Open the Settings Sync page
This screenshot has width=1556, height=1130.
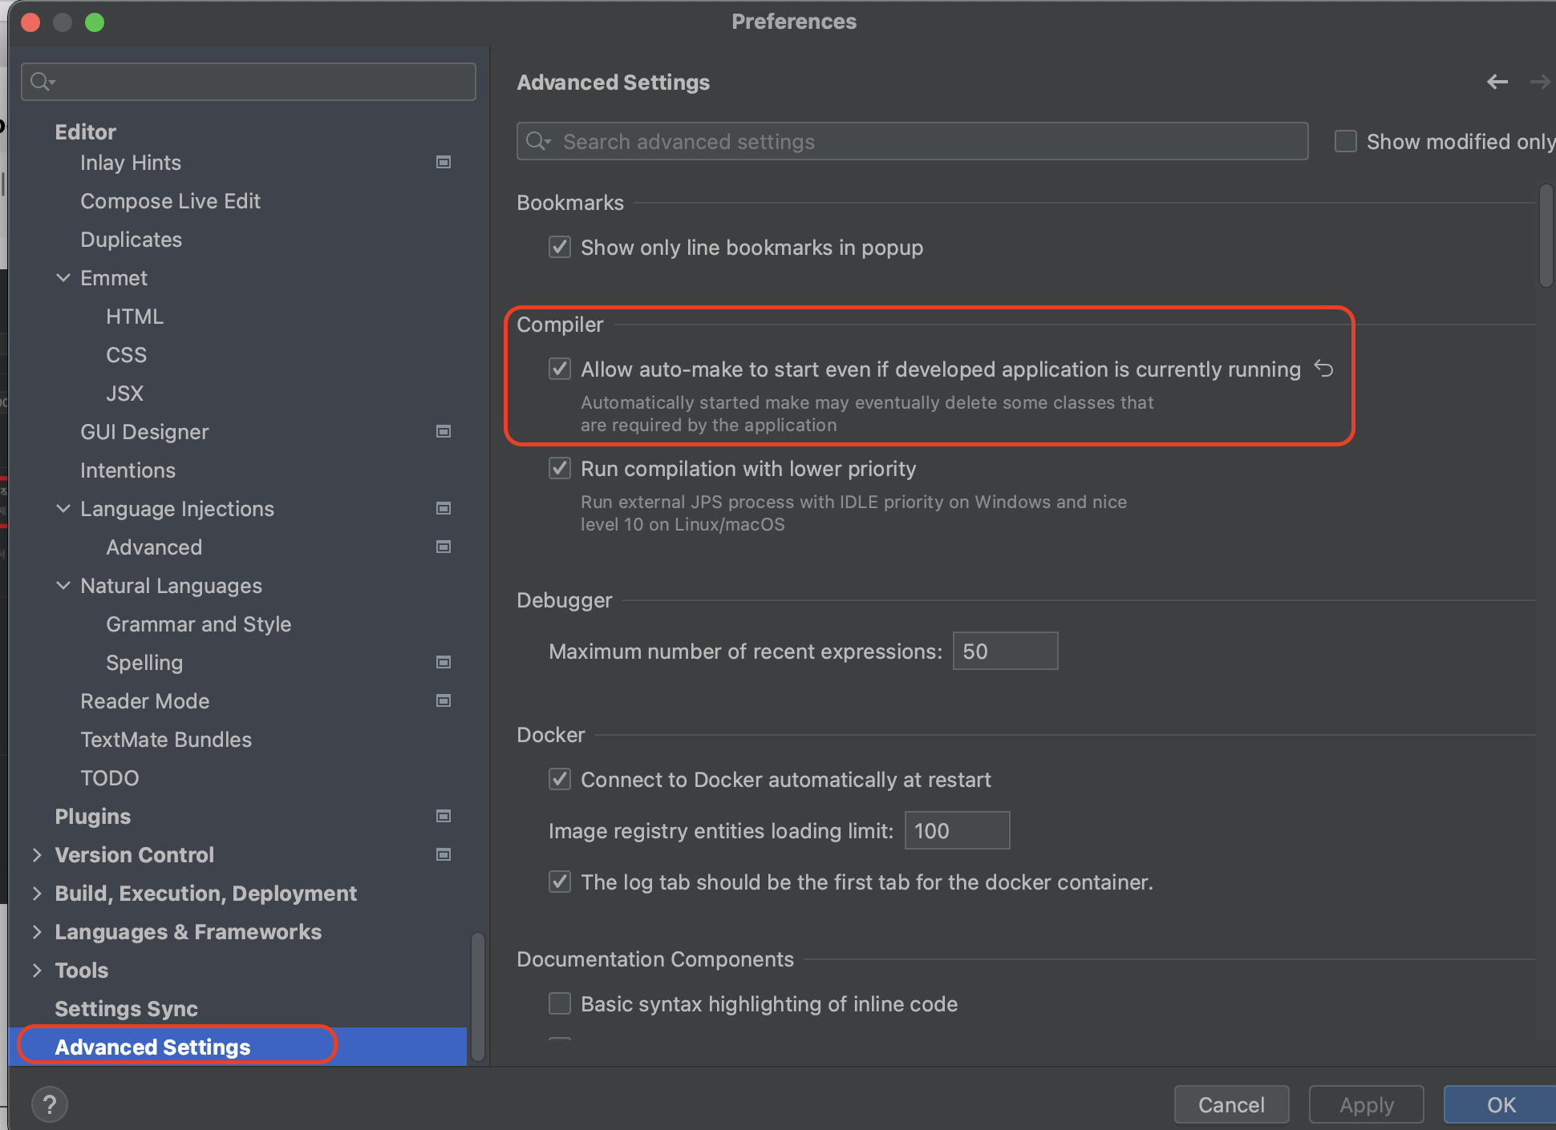tap(126, 1009)
